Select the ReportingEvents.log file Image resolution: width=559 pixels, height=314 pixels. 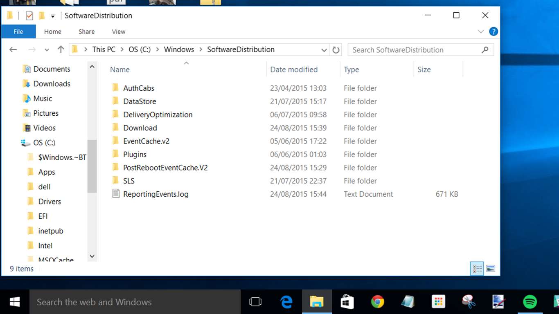(x=156, y=194)
